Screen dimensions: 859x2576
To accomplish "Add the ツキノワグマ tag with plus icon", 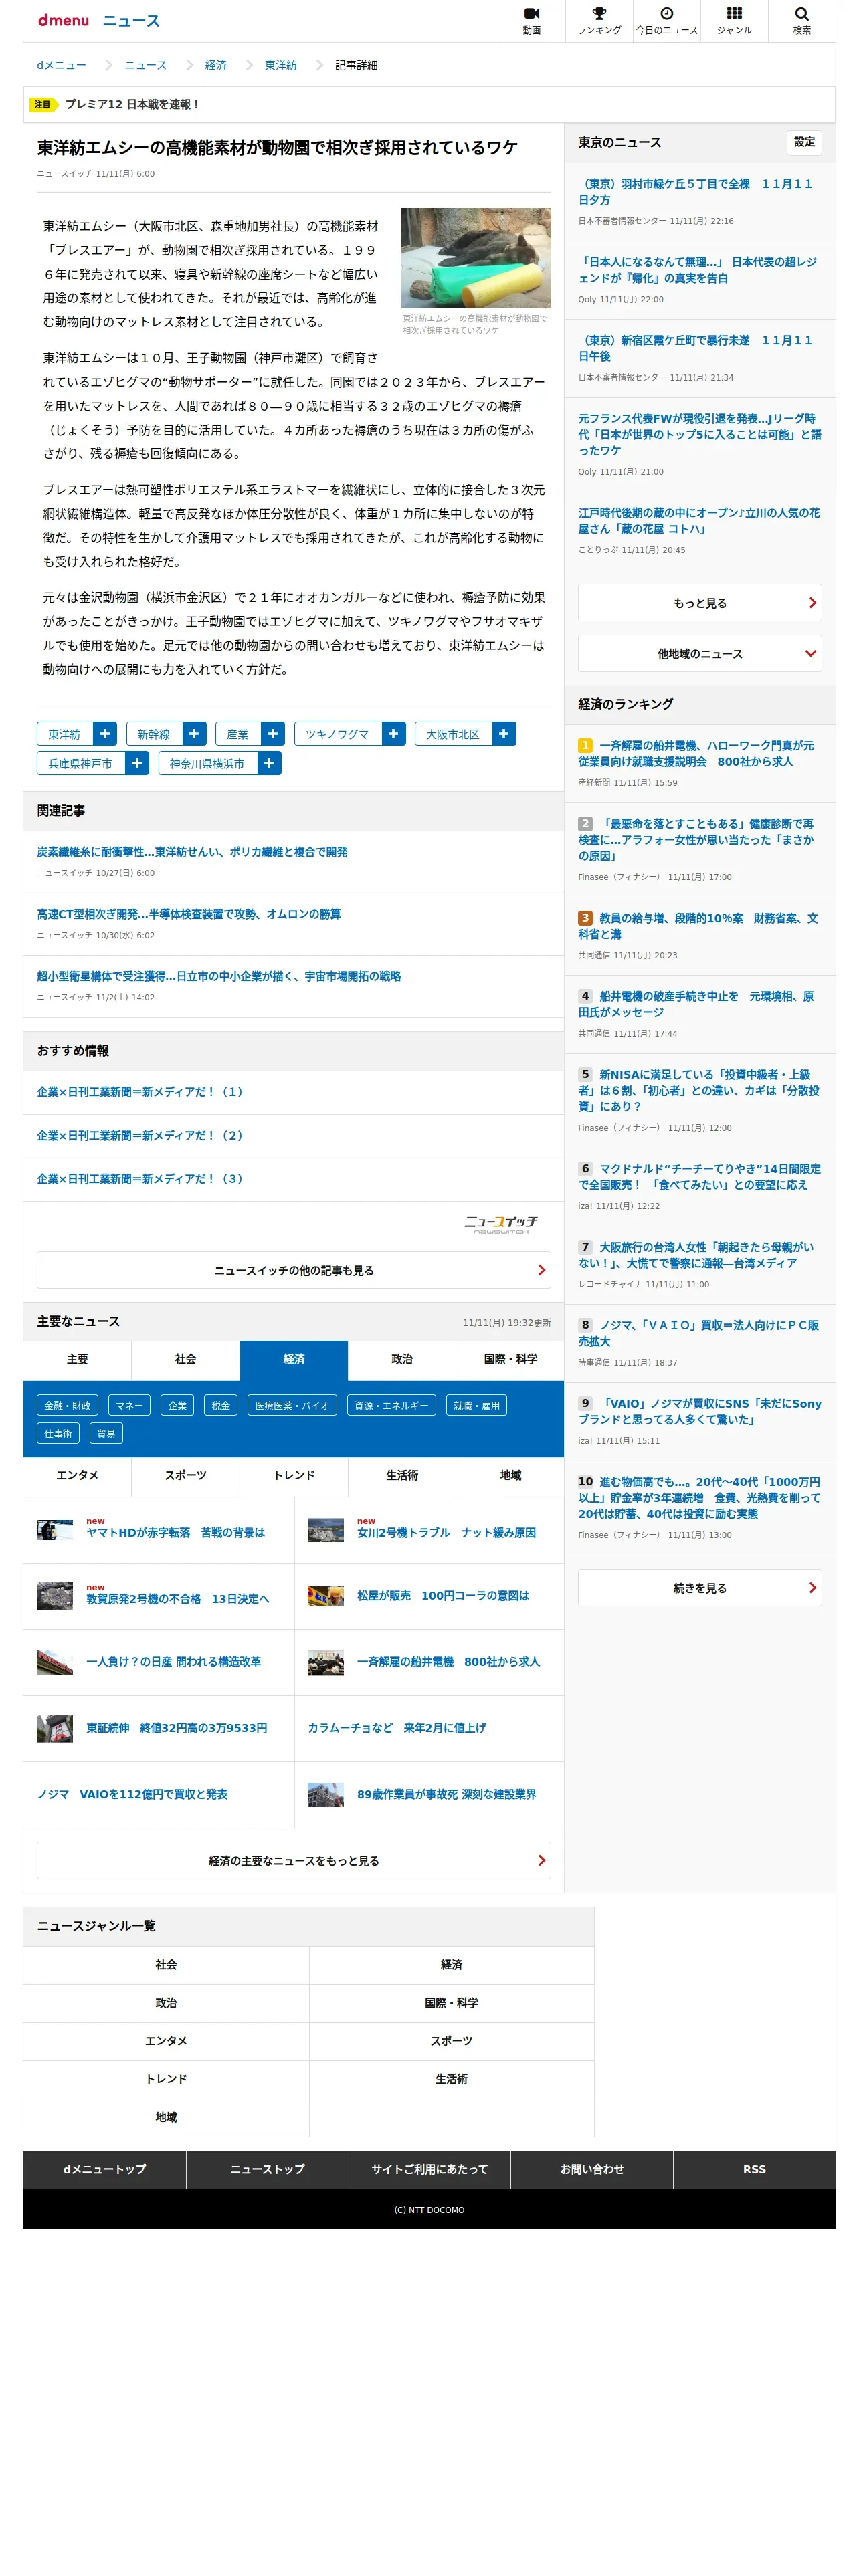I will [393, 734].
